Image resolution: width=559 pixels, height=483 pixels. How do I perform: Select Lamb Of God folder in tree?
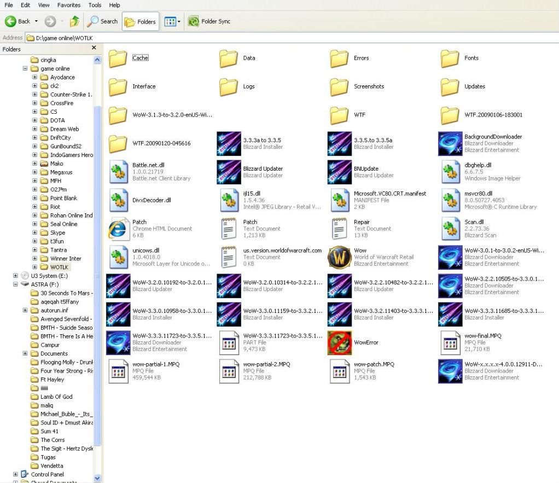(56, 397)
